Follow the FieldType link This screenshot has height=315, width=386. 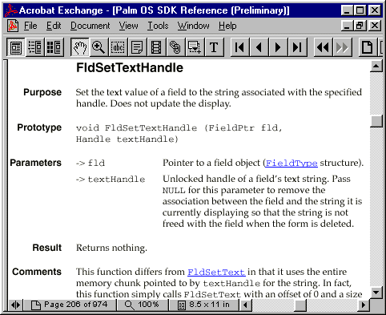pyautogui.click(x=292, y=163)
